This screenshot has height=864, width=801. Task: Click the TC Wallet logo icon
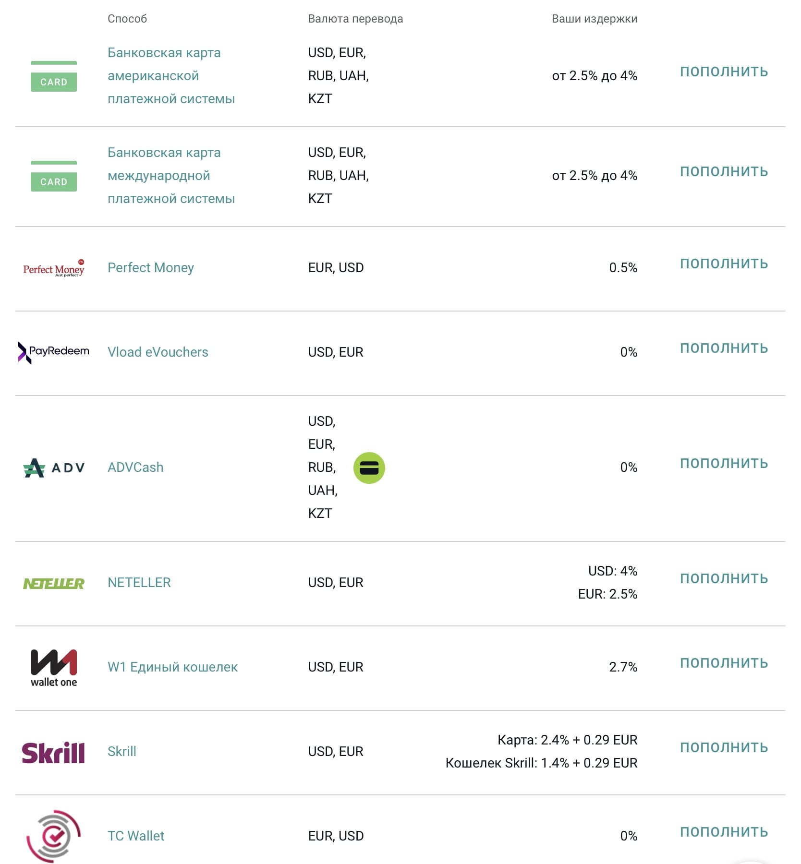(x=54, y=836)
